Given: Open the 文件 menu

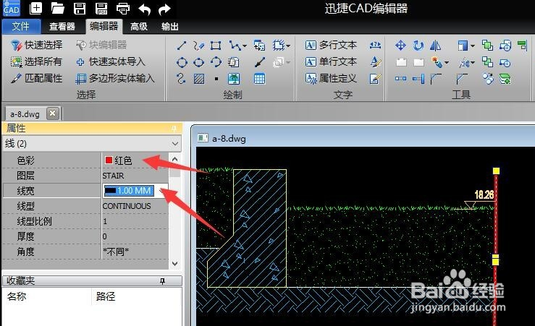Looking at the screenshot, I should pyautogui.click(x=21, y=26).
